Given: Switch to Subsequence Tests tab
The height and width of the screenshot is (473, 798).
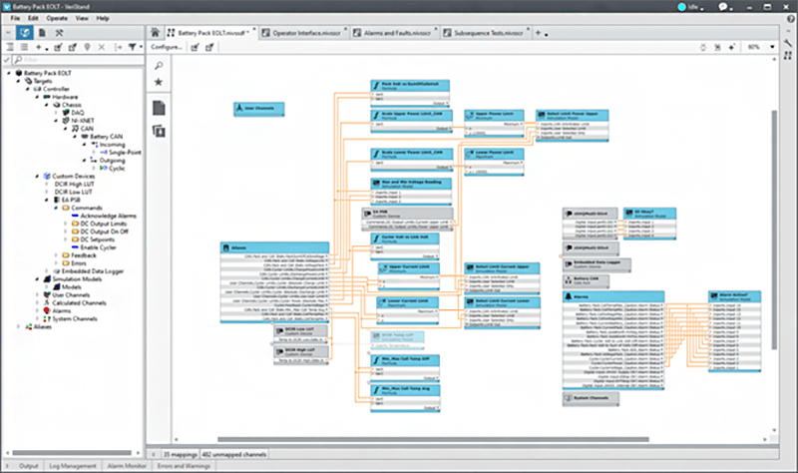Looking at the screenshot, I should 485,33.
